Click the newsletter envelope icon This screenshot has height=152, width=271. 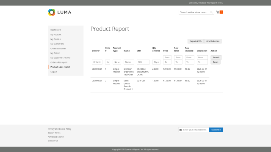click(180, 130)
